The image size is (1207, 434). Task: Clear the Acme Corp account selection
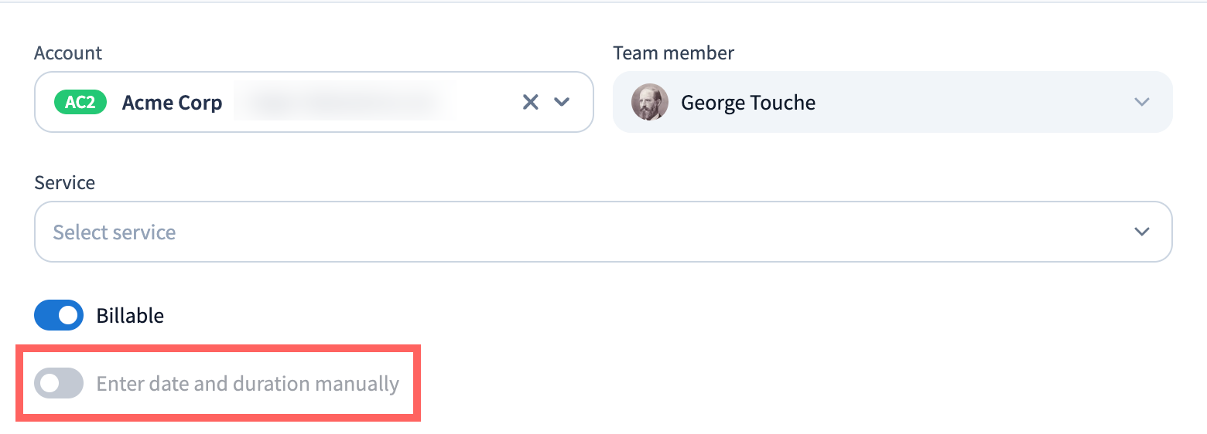click(x=530, y=102)
